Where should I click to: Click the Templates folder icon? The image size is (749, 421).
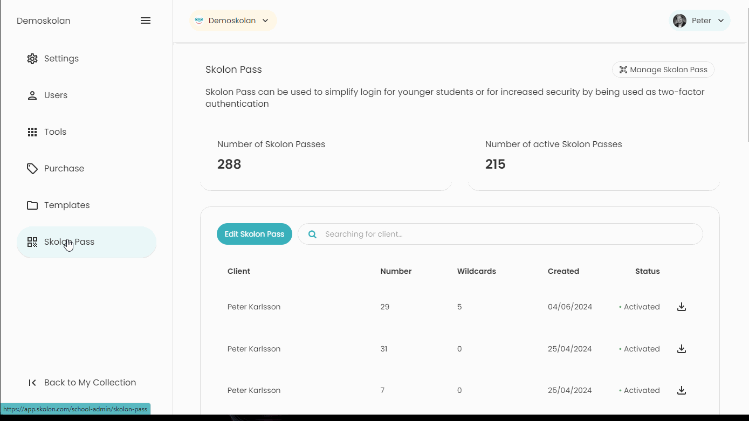point(32,205)
